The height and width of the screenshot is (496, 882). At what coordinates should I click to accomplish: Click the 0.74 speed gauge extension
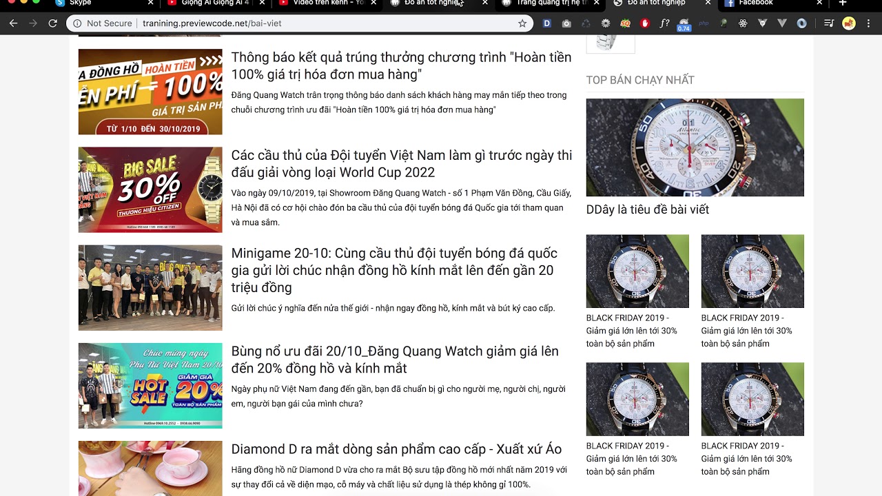tap(684, 25)
